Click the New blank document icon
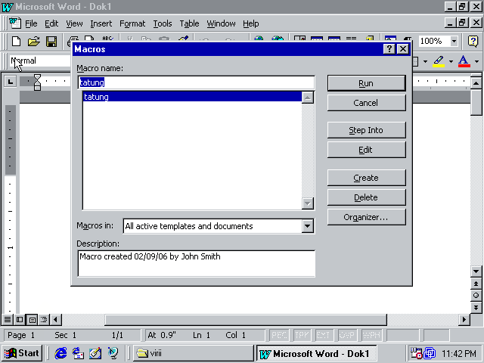The width and height of the screenshot is (484, 363). (16, 41)
